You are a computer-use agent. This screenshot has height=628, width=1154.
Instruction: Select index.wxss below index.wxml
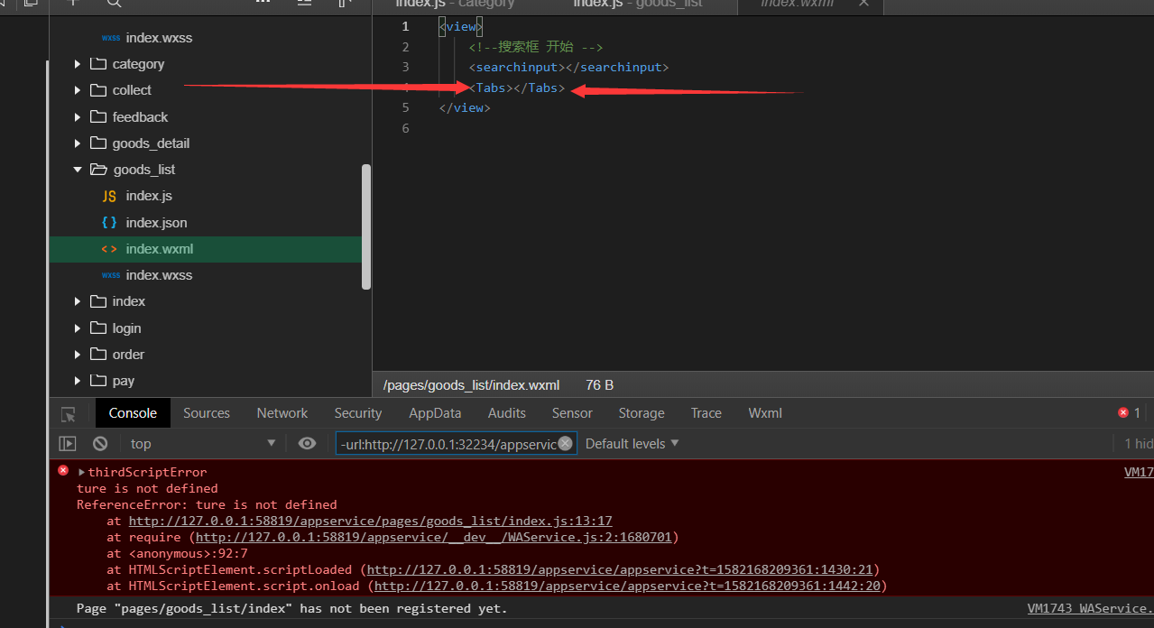point(159,275)
